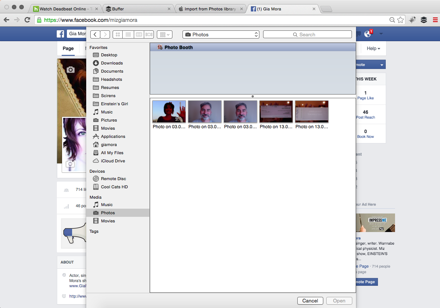Click the pane splitter handle dot

pos(253,96)
